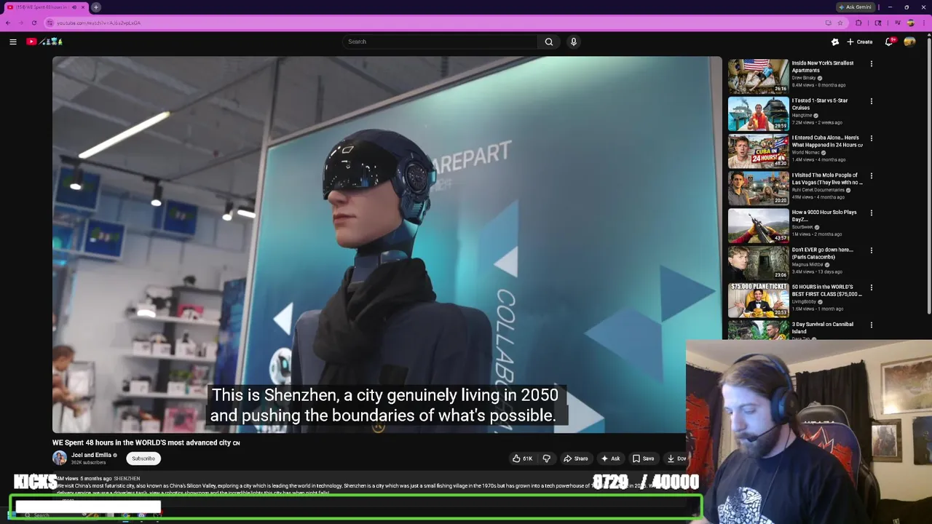Click the browser back arrow
The image size is (932, 524).
point(8,23)
